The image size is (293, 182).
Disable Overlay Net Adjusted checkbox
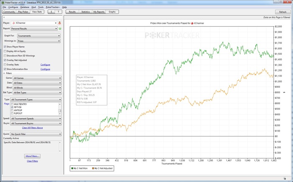(x=5, y=60)
